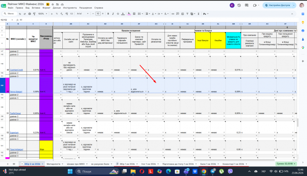Open the cell fill color picker
Viewport: 307px width, 176px height.
(129, 14)
